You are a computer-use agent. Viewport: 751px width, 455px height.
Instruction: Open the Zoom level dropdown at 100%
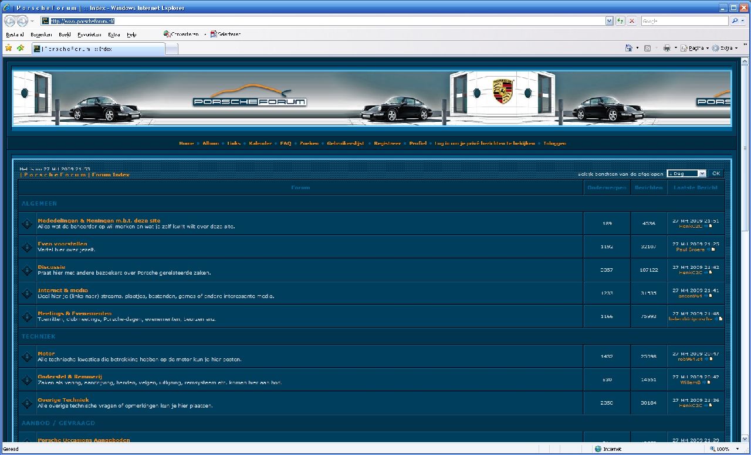pos(736,449)
